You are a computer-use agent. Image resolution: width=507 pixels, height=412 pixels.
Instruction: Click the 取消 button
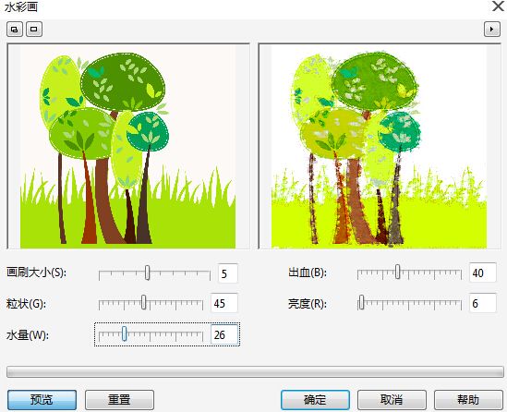pyautogui.click(x=392, y=400)
